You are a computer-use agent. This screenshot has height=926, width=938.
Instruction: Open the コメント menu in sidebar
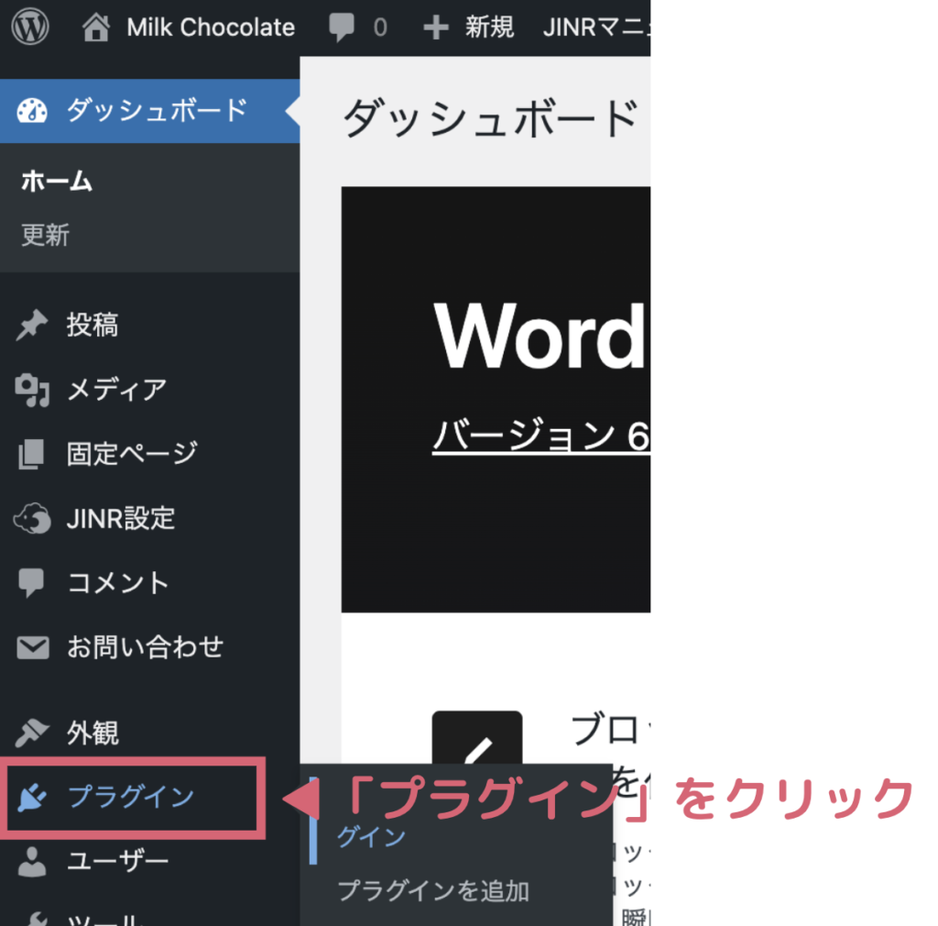pyautogui.click(x=118, y=583)
